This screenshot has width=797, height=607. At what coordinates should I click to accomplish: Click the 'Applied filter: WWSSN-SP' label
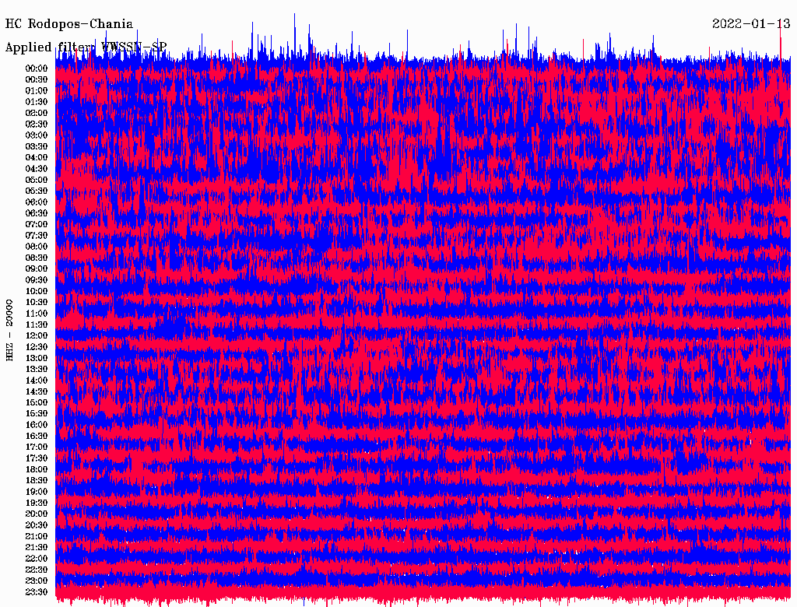86,47
